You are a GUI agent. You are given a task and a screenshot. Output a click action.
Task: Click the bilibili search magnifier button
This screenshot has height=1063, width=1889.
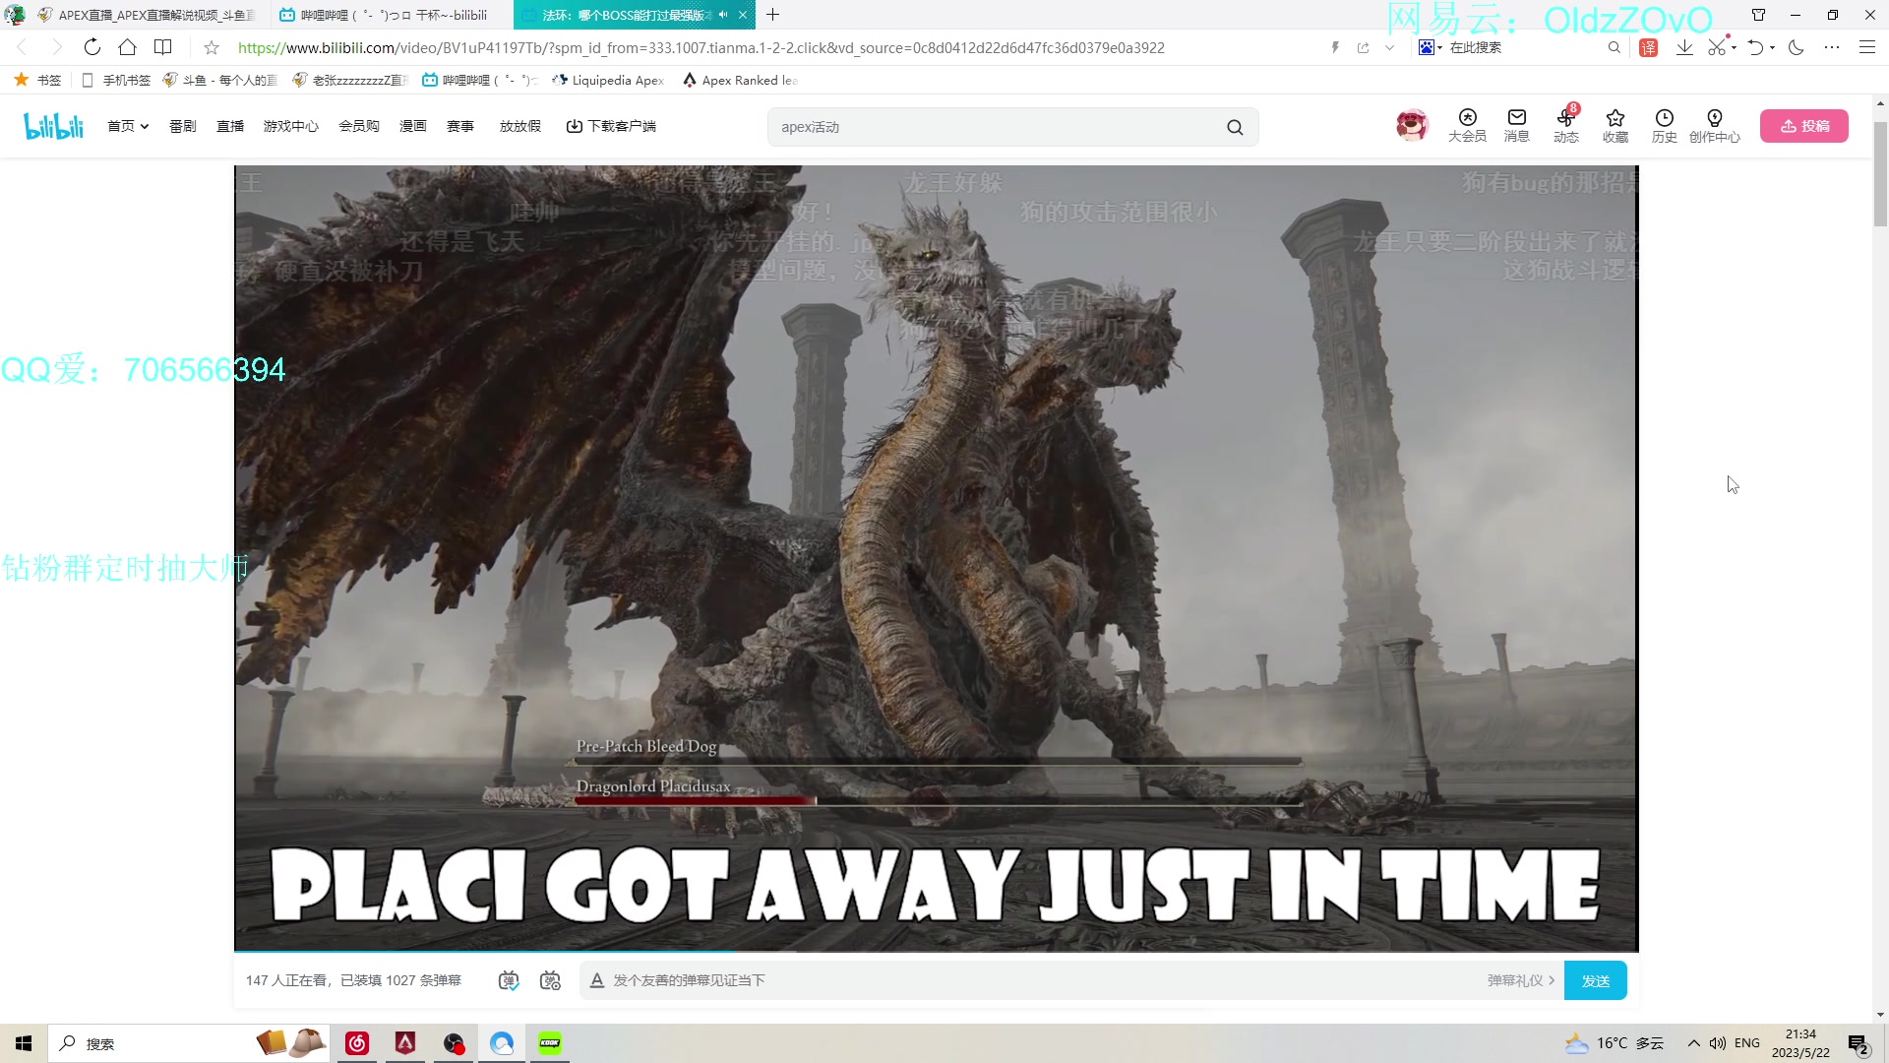pyautogui.click(x=1235, y=127)
